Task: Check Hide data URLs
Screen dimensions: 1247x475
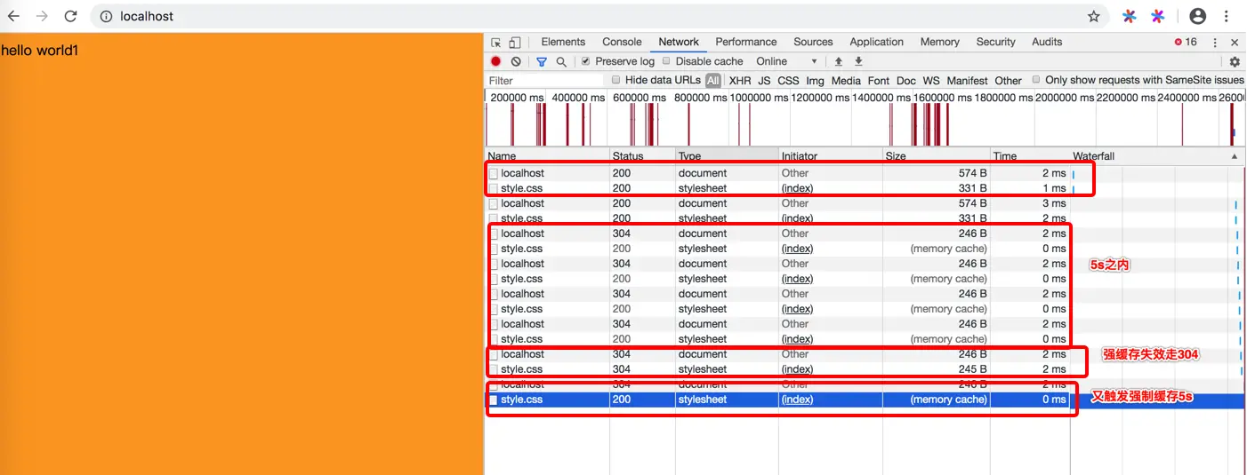Action: pos(615,80)
